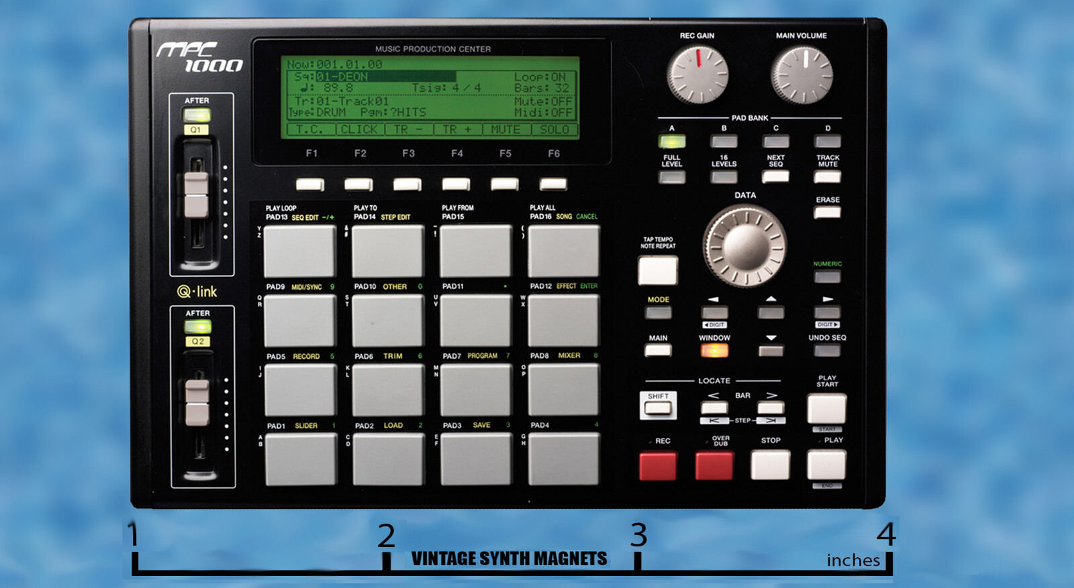Click the MODE button
1074x588 pixels.
pos(658,312)
